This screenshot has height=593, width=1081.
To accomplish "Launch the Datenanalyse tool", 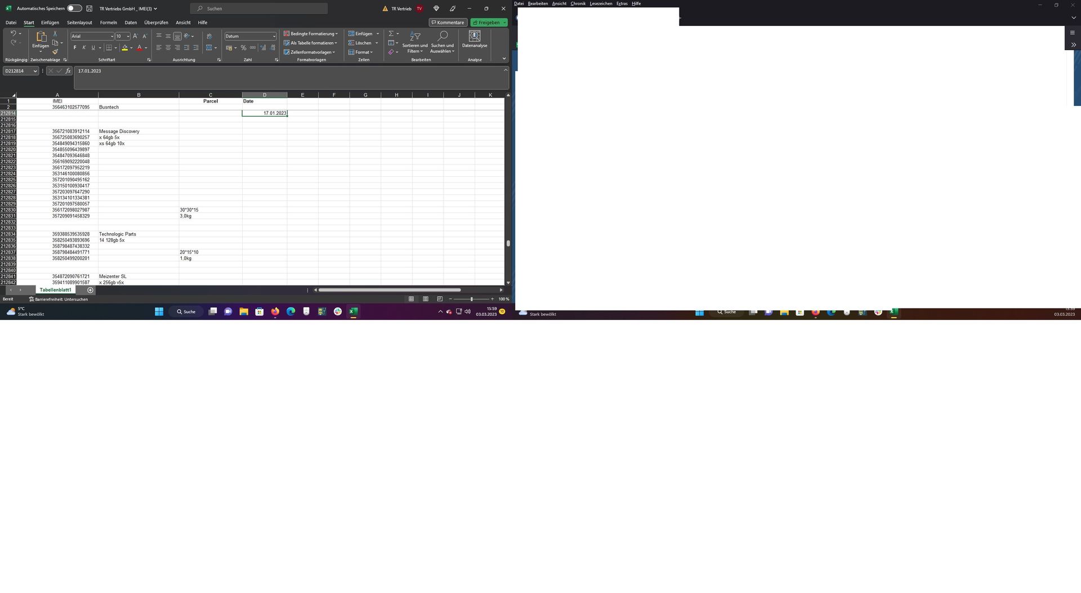I will pos(475,39).
